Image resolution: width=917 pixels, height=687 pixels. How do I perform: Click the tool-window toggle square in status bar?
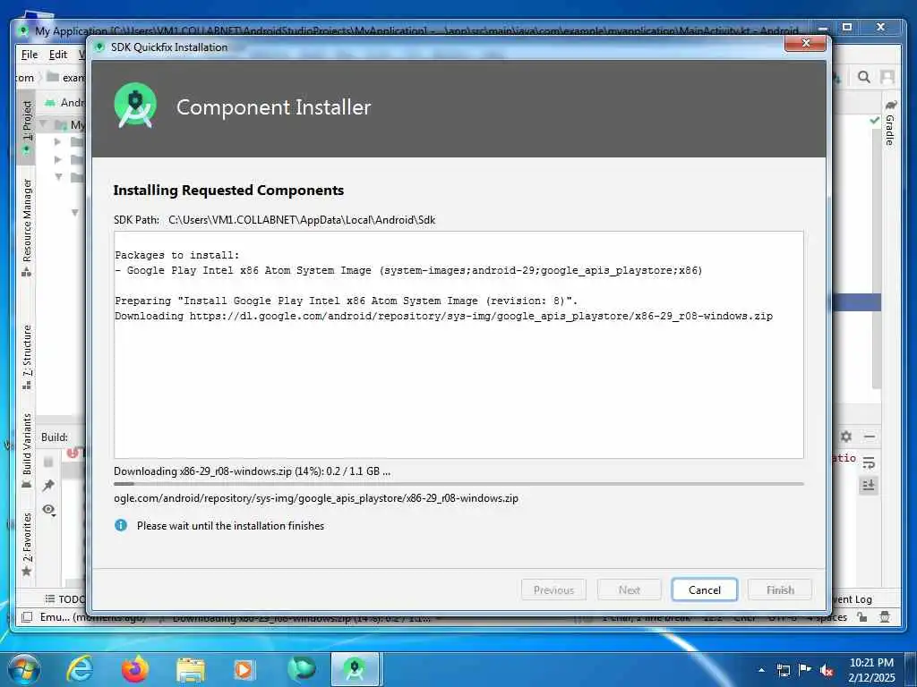(x=26, y=617)
